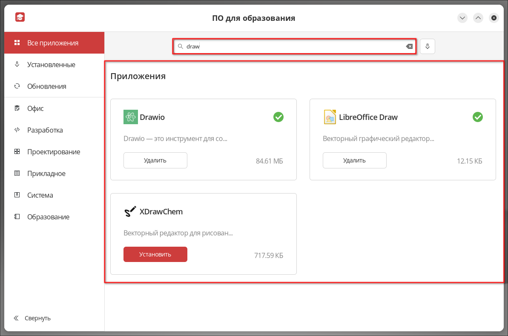Open the Образование category
This screenshot has height=336, width=508.
pos(54,216)
